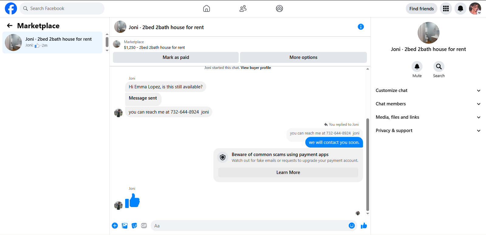Click the blue conversation information icon
Screen dimensions: 486x235
point(361,27)
